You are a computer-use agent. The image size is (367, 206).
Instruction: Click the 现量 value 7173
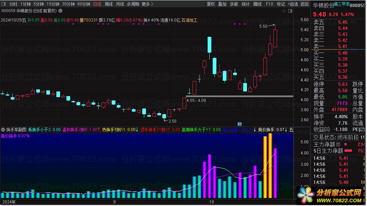tap(342, 104)
